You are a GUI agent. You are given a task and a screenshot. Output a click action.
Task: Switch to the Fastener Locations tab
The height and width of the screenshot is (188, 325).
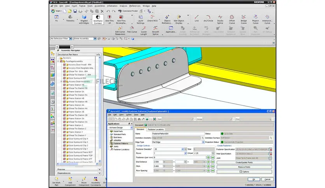coord(156,129)
